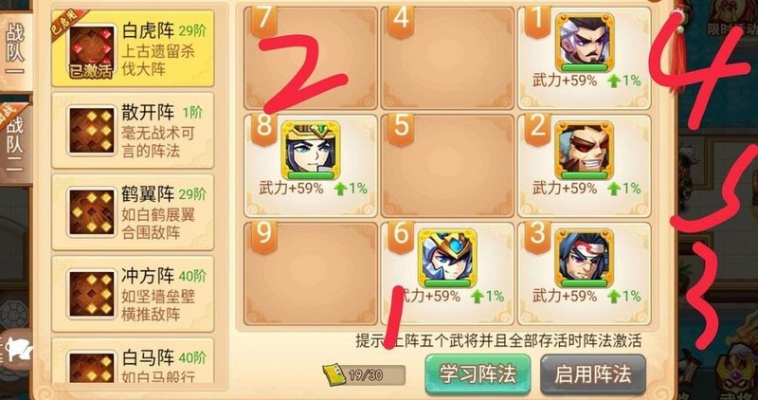Screen dimensions: 758x400
Task: Click the formation book item icon
Action: (x=334, y=374)
